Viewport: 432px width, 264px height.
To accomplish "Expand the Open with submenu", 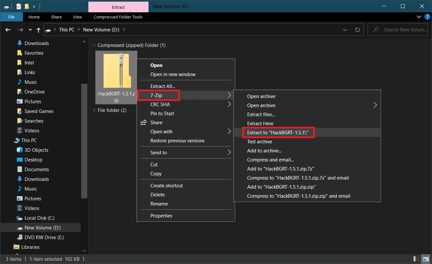I will 186,132.
